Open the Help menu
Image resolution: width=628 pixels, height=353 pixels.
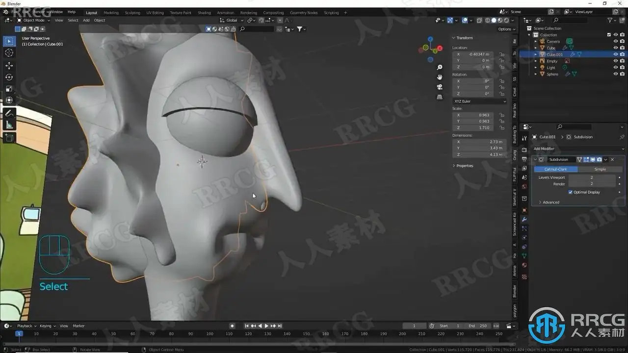pyautogui.click(x=72, y=11)
